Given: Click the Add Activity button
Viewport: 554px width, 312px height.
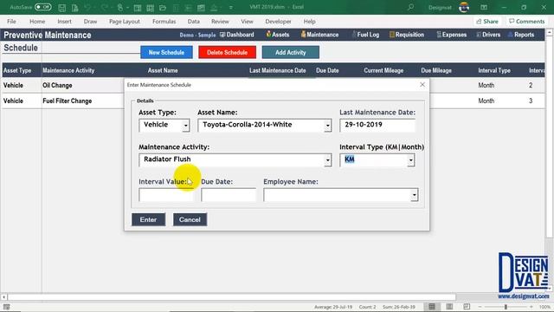Looking at the screenshot, I should click(x=291, y=52).
